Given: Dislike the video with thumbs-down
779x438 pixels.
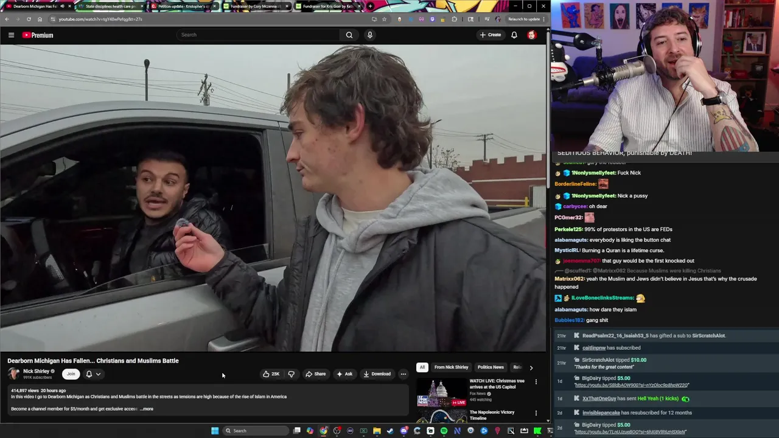Looking at the screenshot, I should (291, 374).
